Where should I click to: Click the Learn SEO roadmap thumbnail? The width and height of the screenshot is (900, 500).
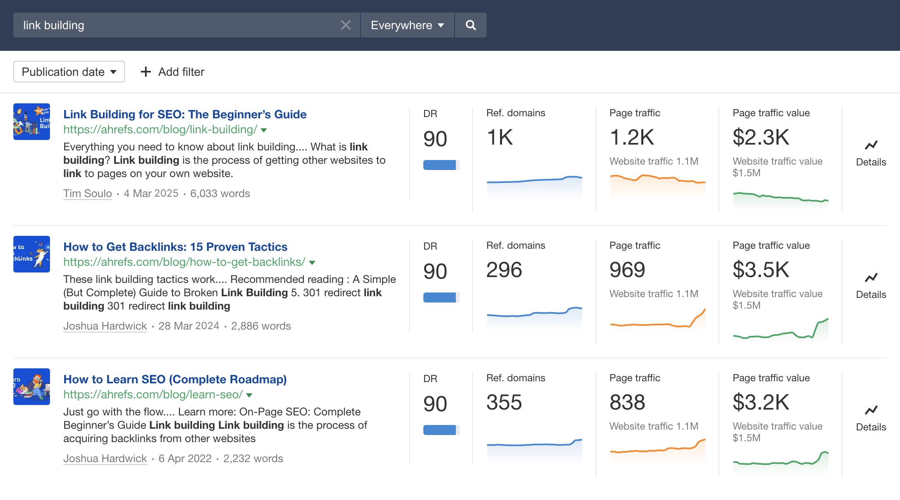(32, 387)
